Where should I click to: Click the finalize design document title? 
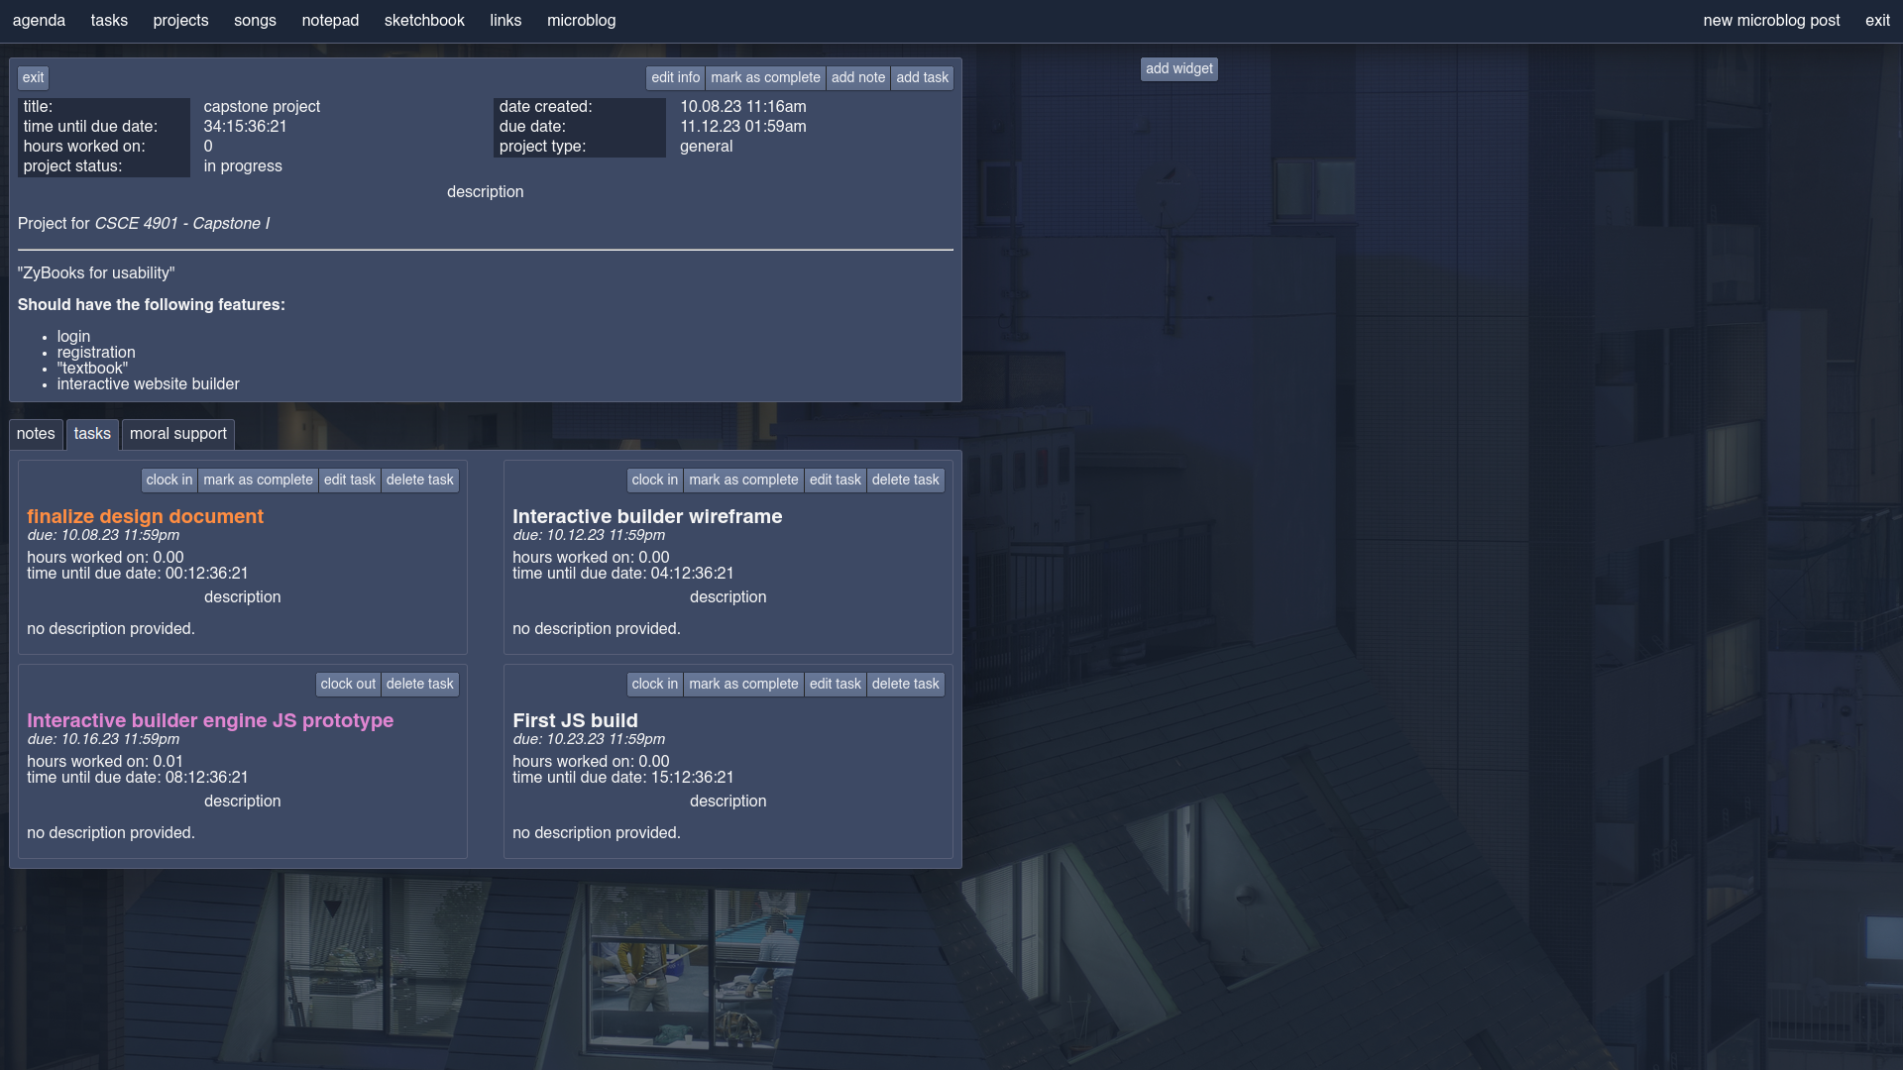(145, 516)
